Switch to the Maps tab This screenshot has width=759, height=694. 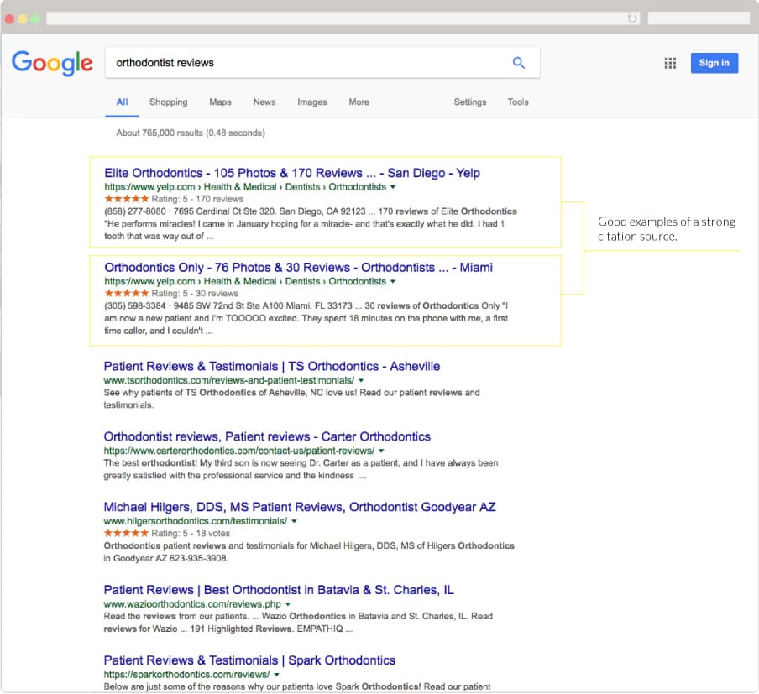pos(220,102)
